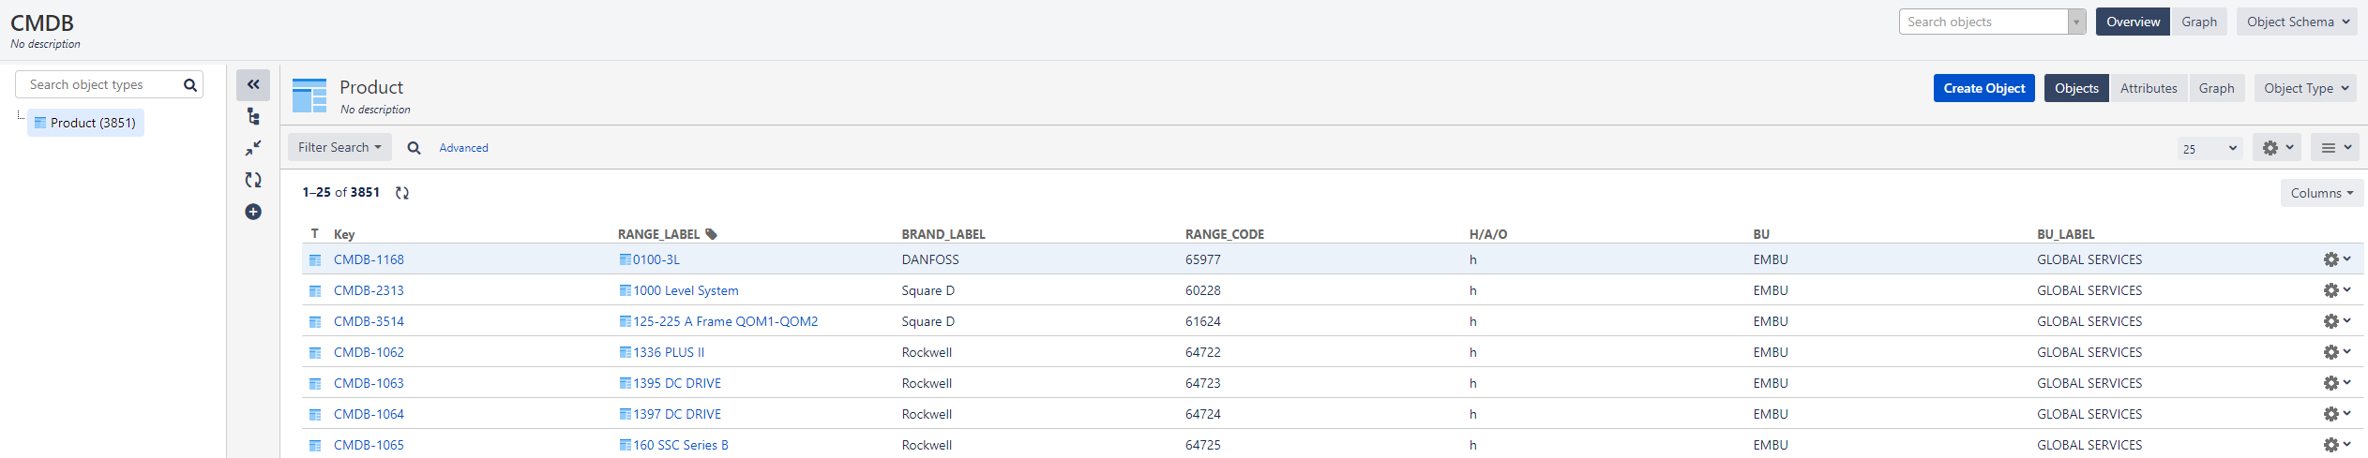Switch to the Attributes tab
Viewport: 2368px width, 458px height.
coord(2149,88)
